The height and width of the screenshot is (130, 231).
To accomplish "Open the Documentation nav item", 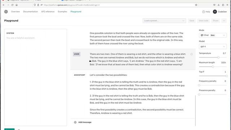I will [30, 12].
